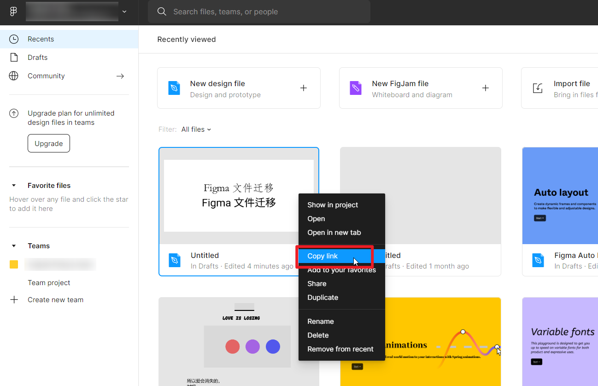
Task: Click the purple New FigJam file icon
Action: (356, 88)
